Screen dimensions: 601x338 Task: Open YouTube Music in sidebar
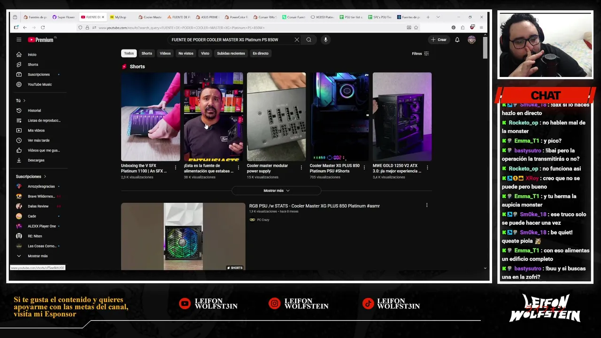(39, 84)
